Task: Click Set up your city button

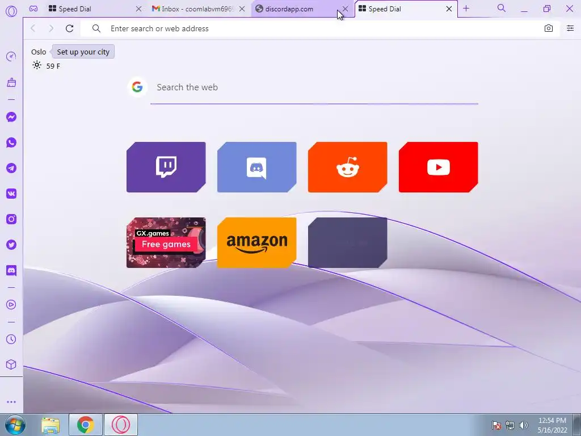Action: 83,52
